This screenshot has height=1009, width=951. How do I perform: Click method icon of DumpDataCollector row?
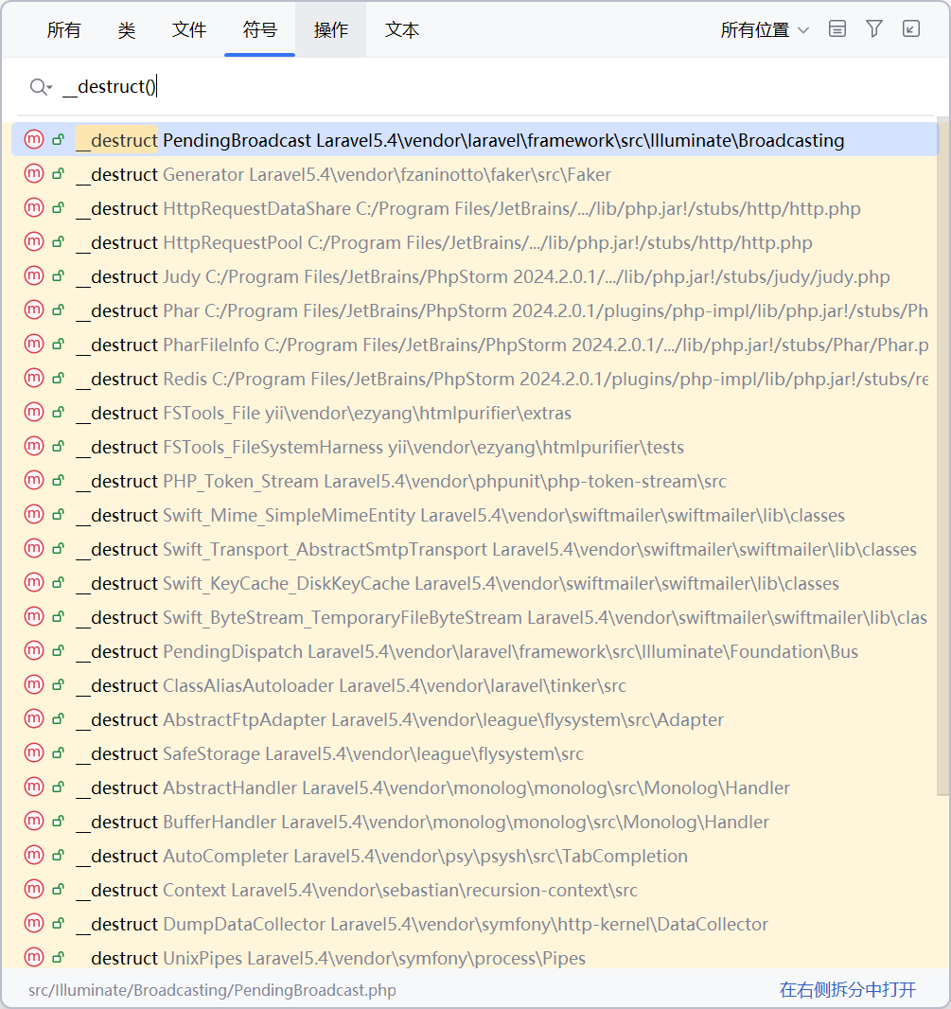[x=34, y=924]
